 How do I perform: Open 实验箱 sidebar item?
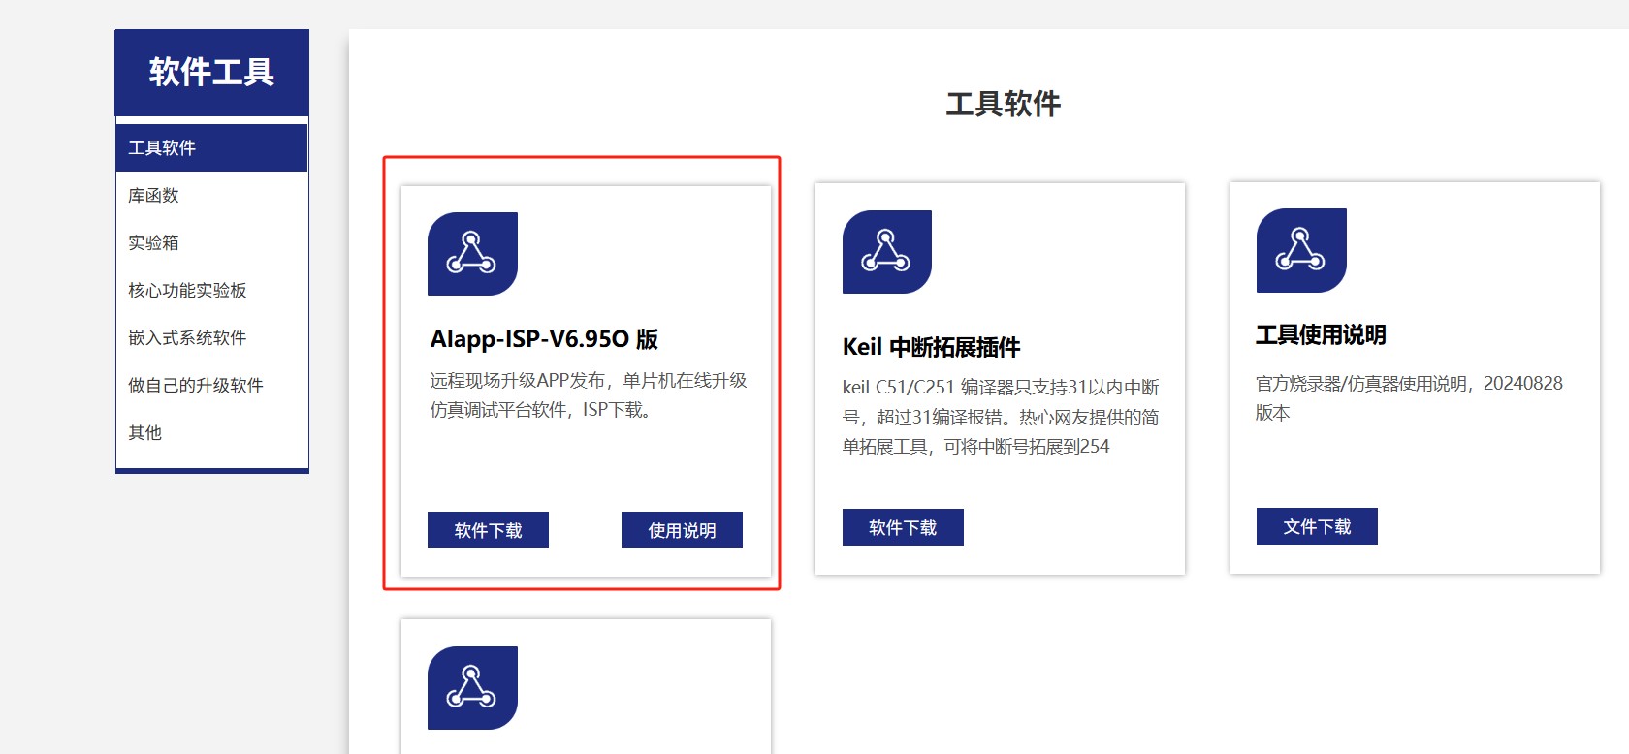(211, 242)
